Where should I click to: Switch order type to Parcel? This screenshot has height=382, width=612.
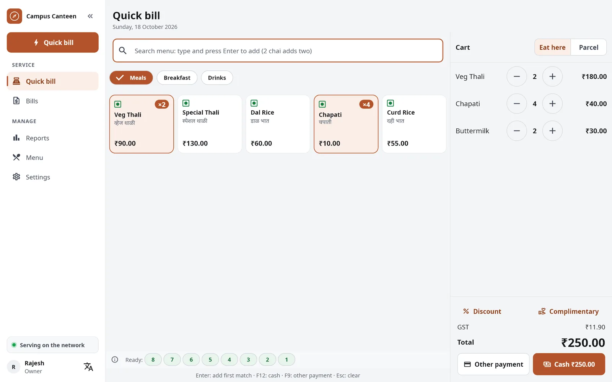589,47
